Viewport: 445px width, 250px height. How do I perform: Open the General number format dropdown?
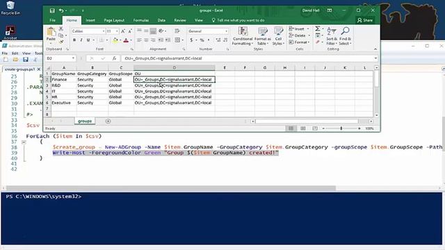[x=226, y=31]
